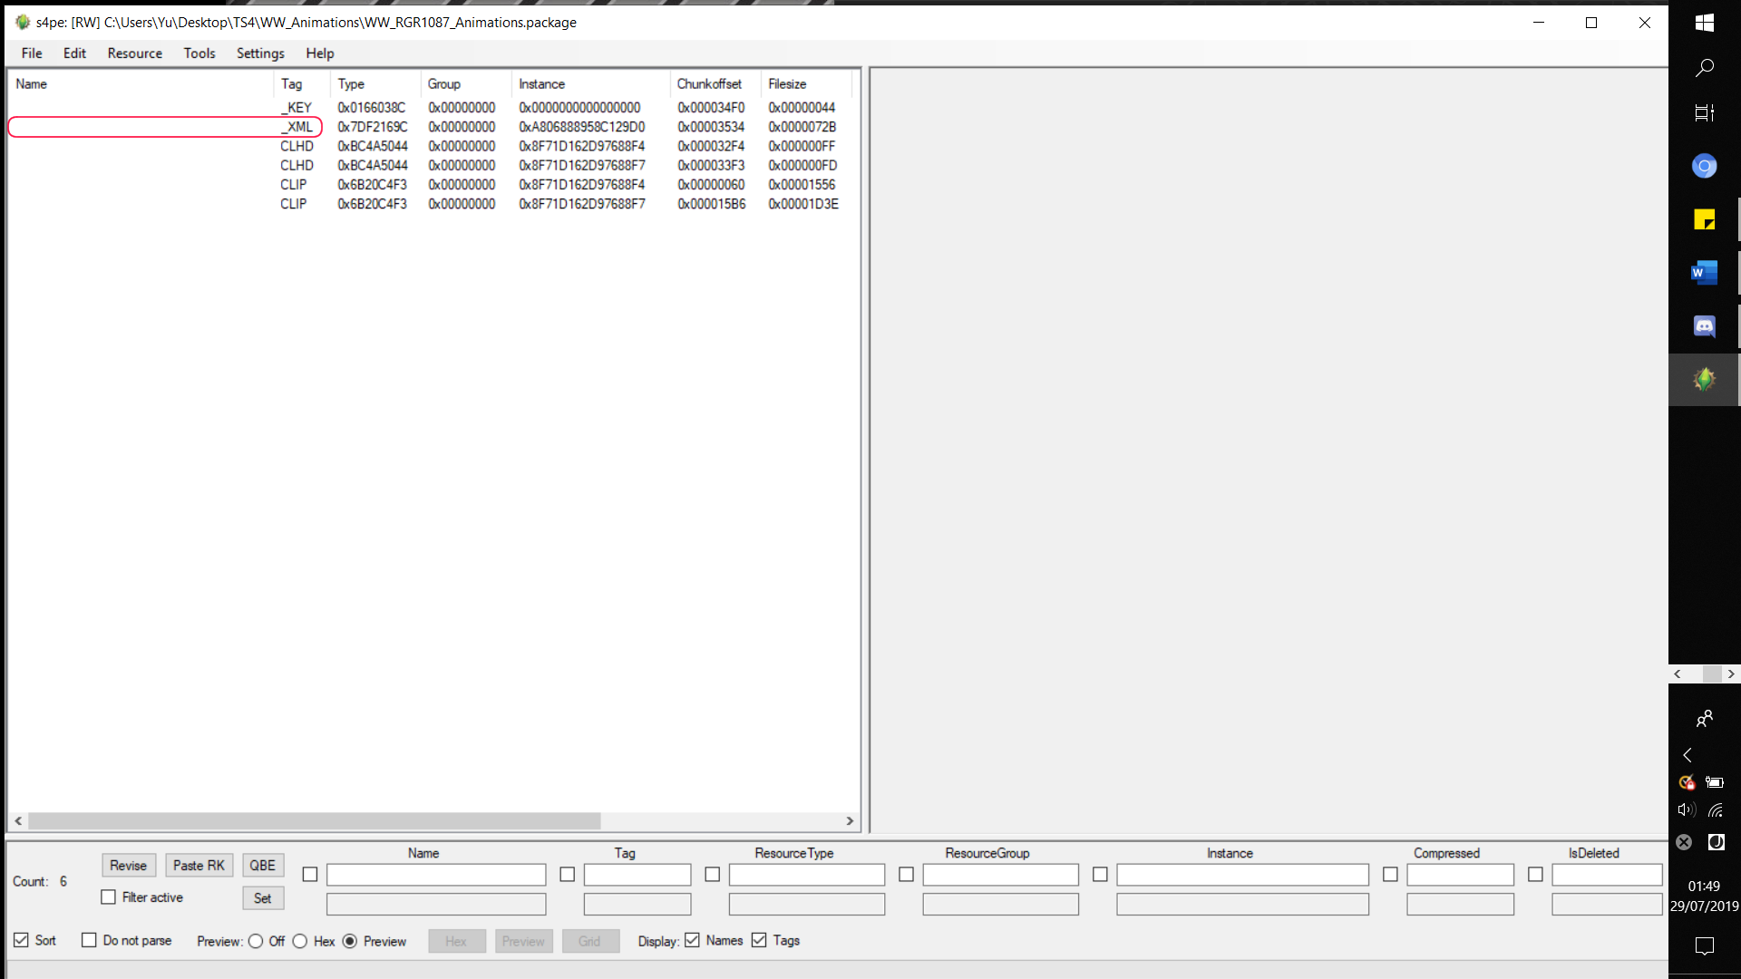Image resolution: width=1741 pixels, height=979 pixels.
Task: Sort list by the Instance column header
Action: (590, 83)
